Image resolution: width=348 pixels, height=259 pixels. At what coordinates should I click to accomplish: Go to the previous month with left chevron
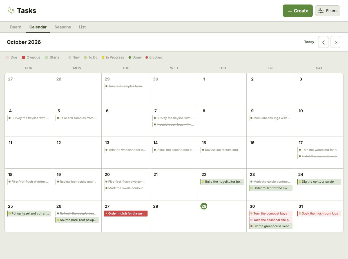coord(324,42)
